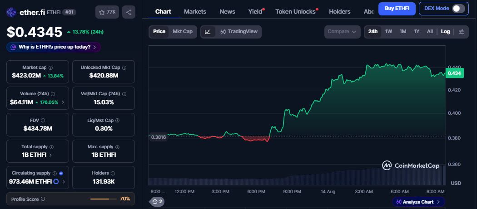Select Mkt Cap chart mode

click(x=183, y=32)
